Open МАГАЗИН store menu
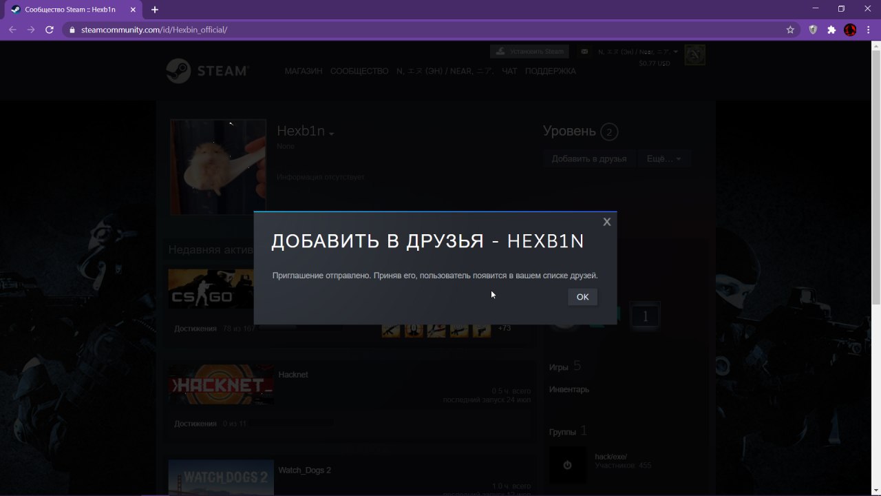The image size is (881, 496). (x=304, y=71)
